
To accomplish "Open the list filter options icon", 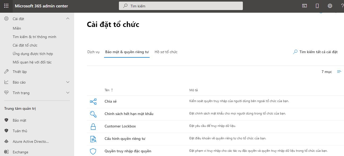I will tap(339, 72).
